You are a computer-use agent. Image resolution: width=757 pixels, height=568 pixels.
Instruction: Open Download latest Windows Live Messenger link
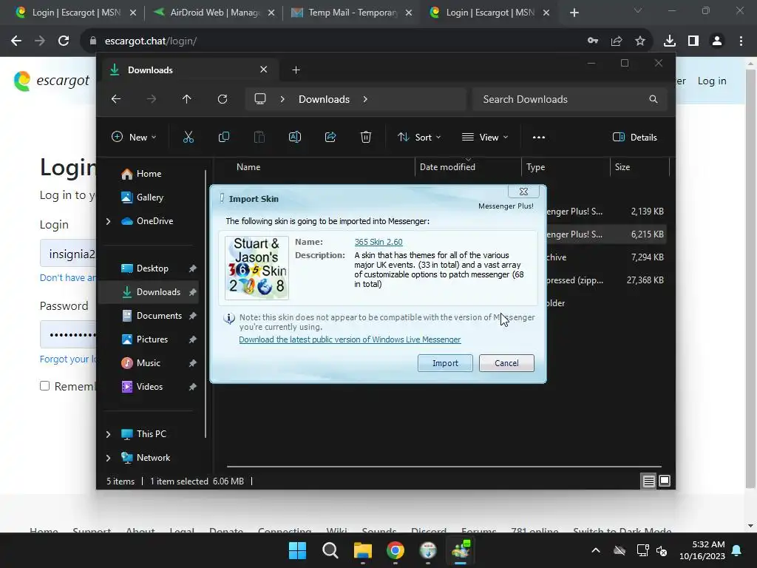click(x=350, y=339)
